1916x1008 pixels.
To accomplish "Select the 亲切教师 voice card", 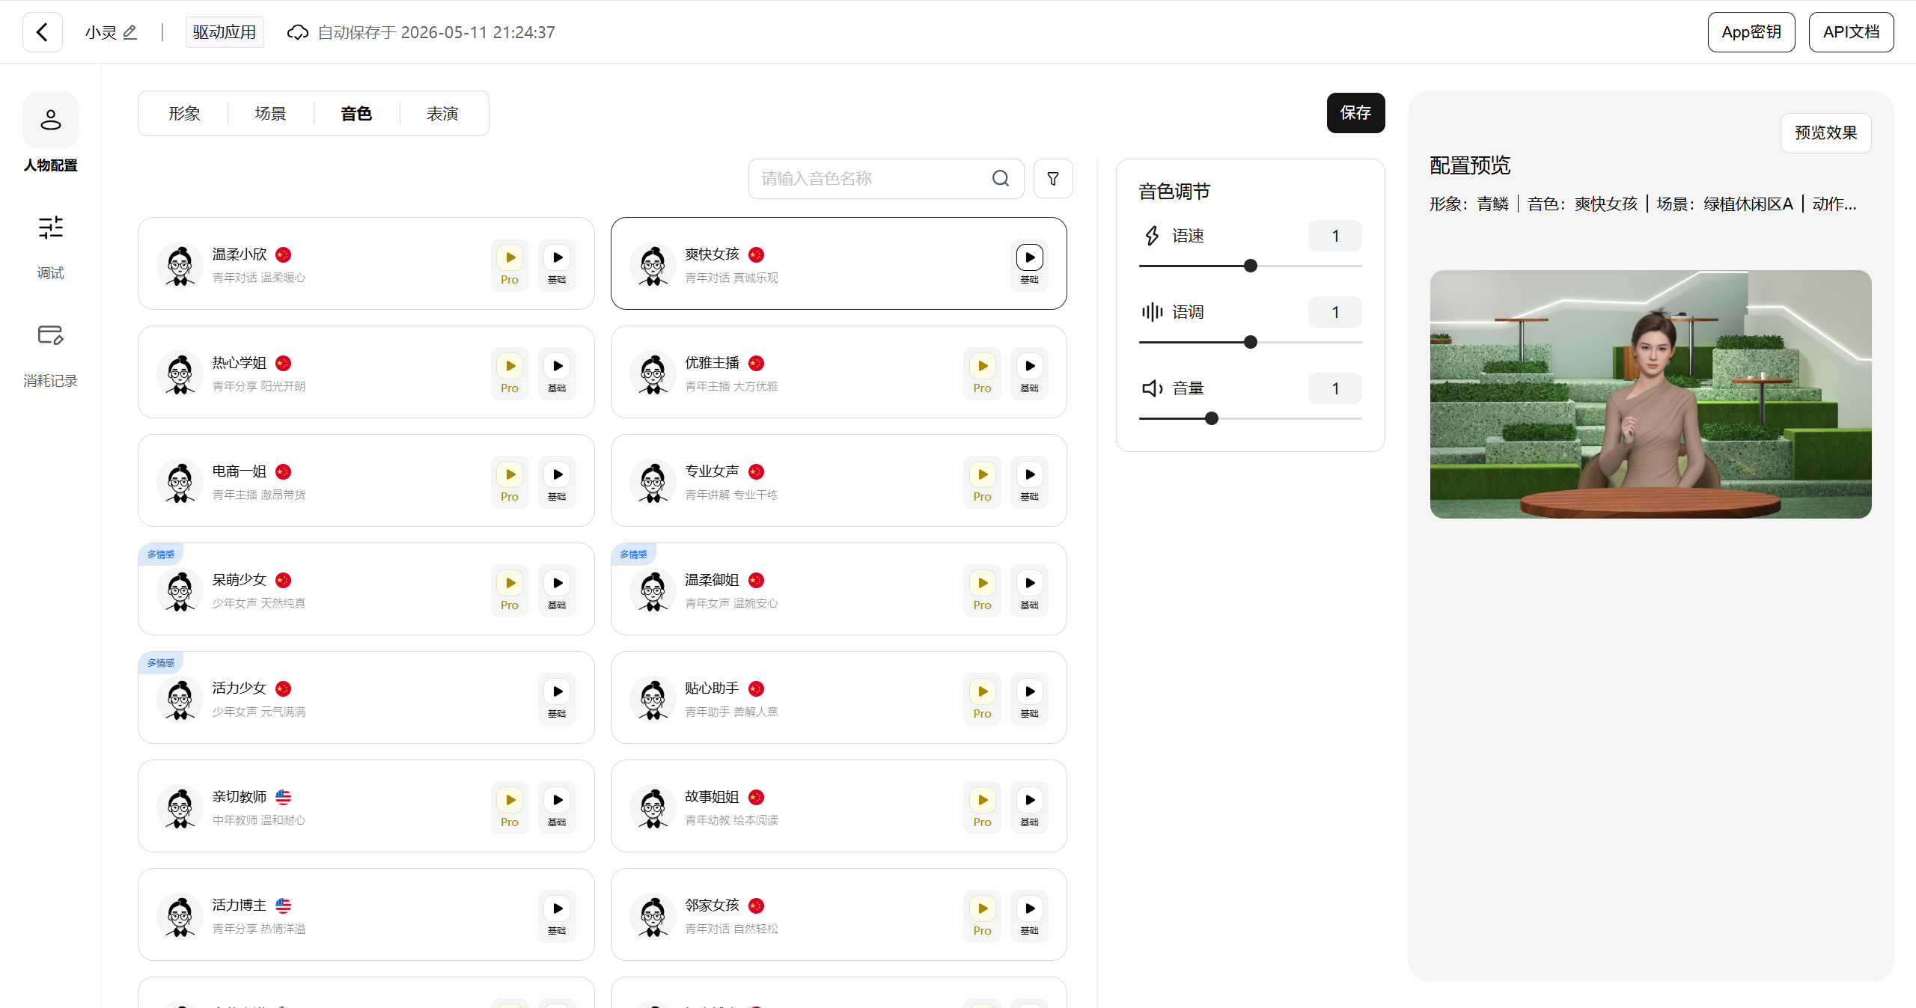I will tap(366, 806).
